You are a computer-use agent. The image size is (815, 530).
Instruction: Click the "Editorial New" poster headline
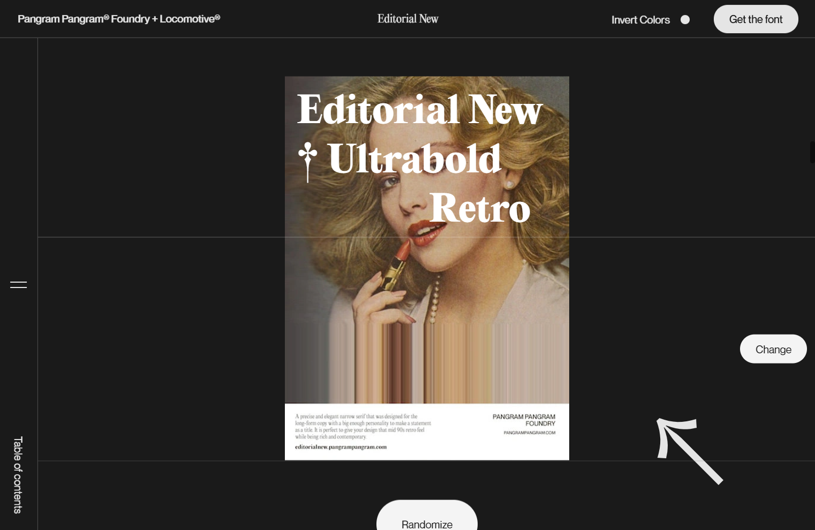pyautogui.click(x=420, y=109)
